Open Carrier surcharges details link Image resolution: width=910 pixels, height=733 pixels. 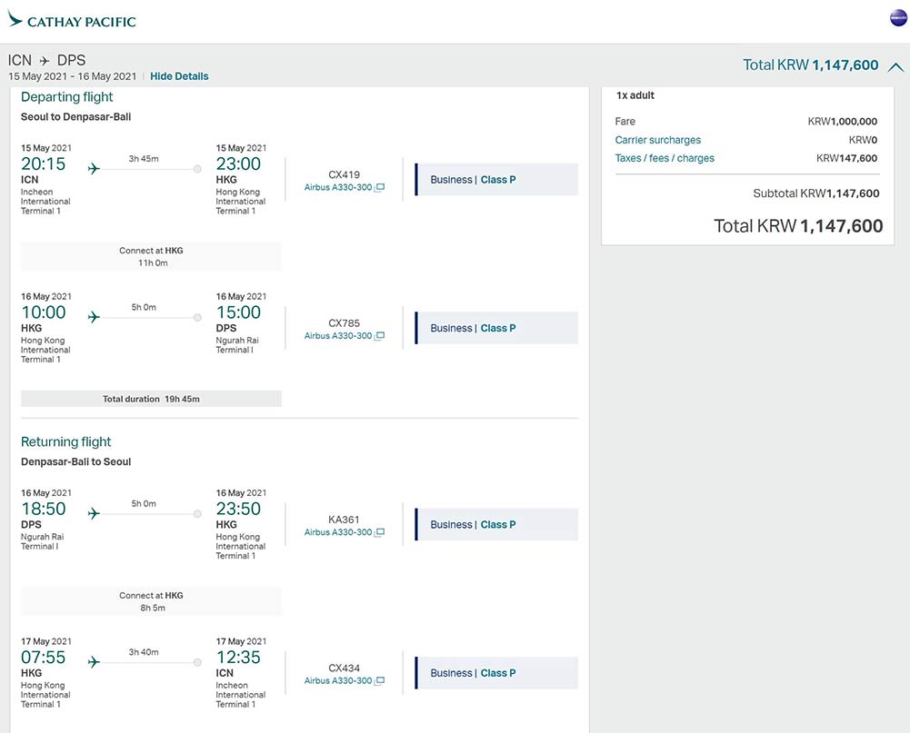(x=657, y=140)
